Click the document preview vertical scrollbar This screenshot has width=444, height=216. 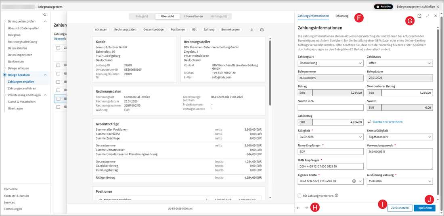[270, 73]
